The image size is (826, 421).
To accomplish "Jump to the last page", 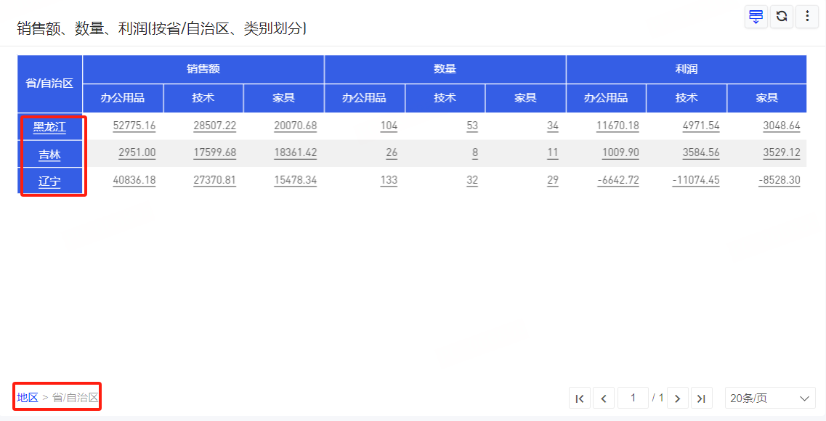I will (x=701, y=398).
